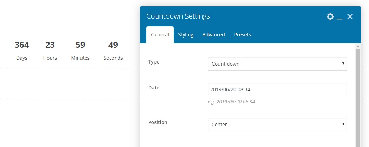369x147 pixels.
Task: Expand the Type dropdown set to Count down
Action: [x=277, y=64]
